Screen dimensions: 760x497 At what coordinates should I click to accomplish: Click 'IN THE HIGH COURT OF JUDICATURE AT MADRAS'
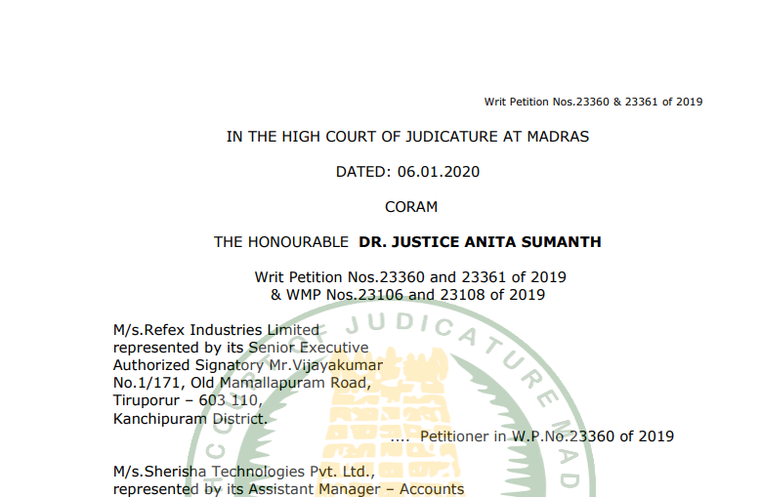407,137
